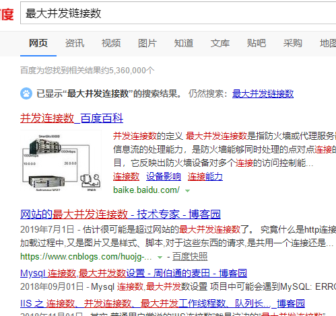Open 网站的最大并发连接数 - 技术专家 result
Viewport: 336px width, 316px height.
(121, 214)
